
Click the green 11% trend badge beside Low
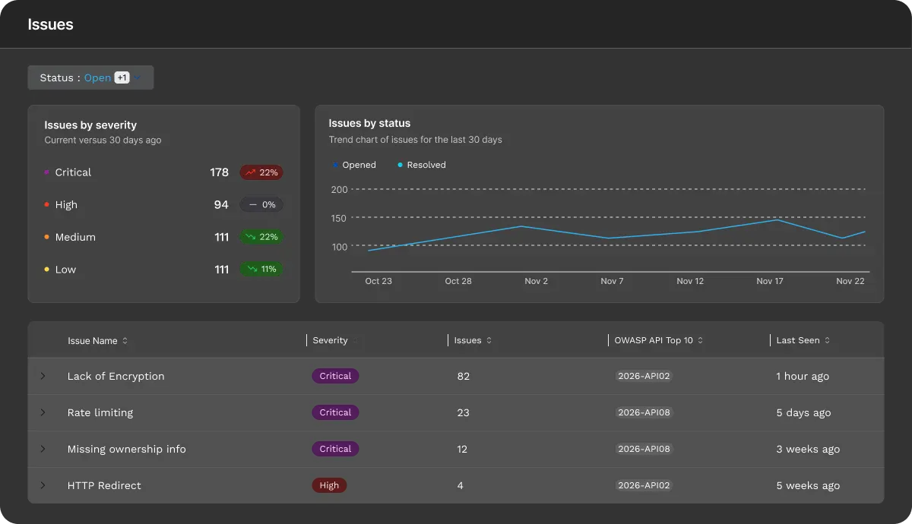[x=261, y=269]
